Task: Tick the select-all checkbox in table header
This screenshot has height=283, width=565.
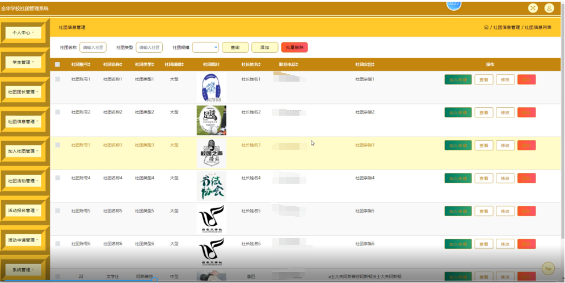Action: pyautogui.click(x=57, y=65)
